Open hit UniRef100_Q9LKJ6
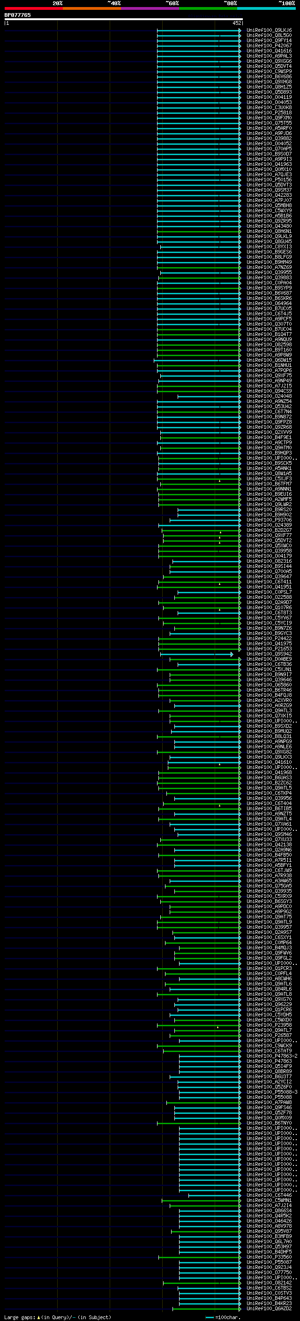300x1321 pixels. point(269,30)
